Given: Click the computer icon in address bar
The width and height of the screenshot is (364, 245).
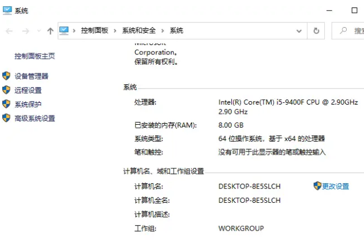Looking at the screenshot, I should pyautogui.click(x=64, y=31).
